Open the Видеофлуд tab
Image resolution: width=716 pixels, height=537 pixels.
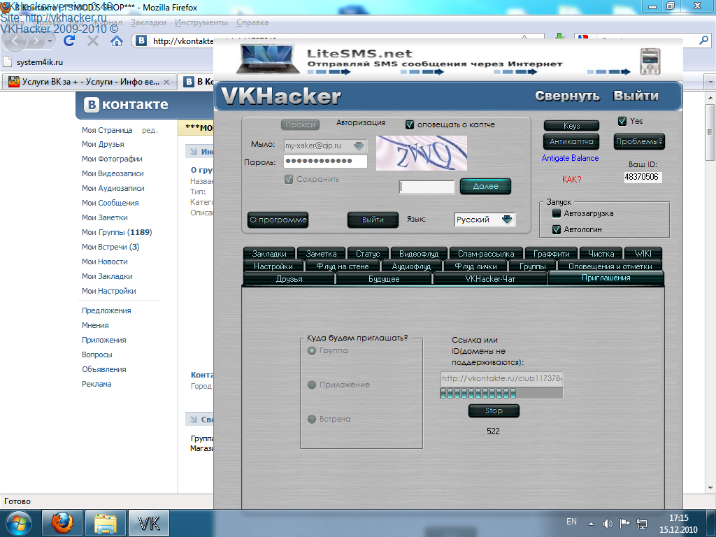419,253
